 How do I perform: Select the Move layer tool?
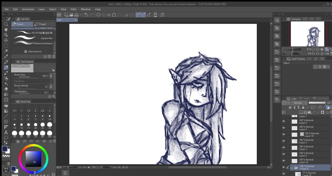6,40
